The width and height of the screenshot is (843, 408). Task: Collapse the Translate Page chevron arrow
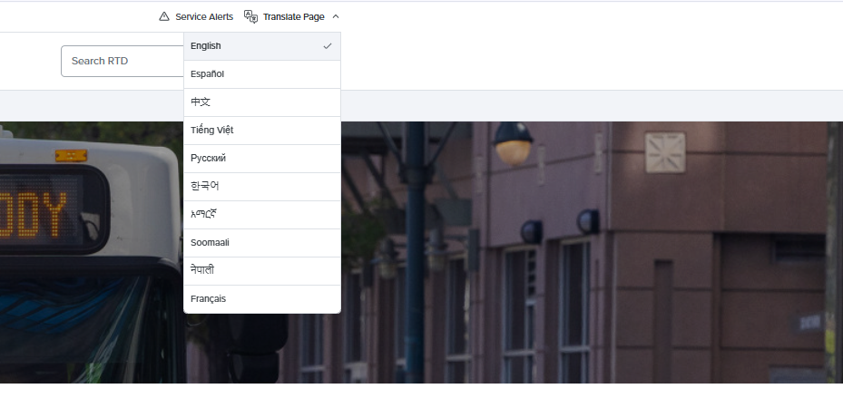click(x=336, y=16)
